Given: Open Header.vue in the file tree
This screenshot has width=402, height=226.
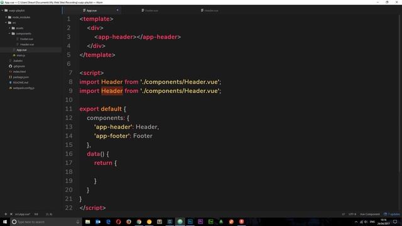Looking at the screenshot, I should coord(27,45).
